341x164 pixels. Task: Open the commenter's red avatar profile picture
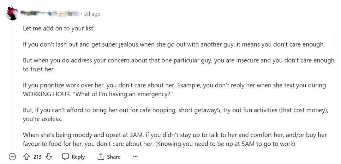pos(12,13)
